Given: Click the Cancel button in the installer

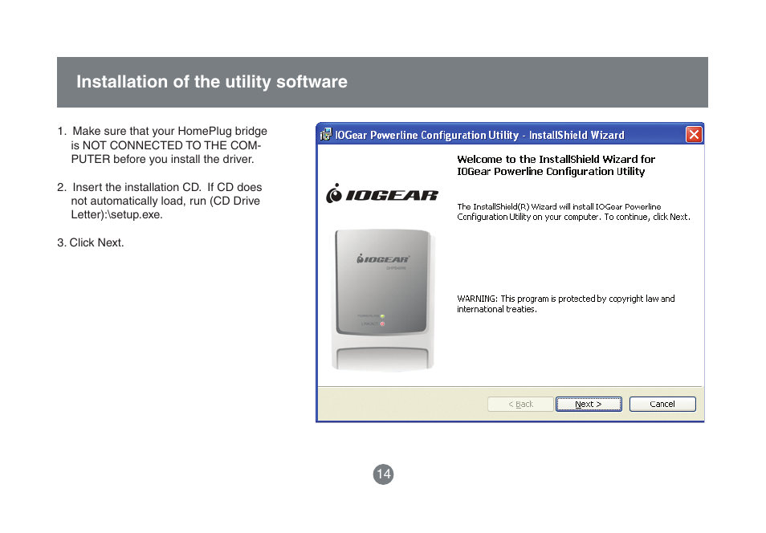Looking at the screenshot, I should tap(662, 404).
